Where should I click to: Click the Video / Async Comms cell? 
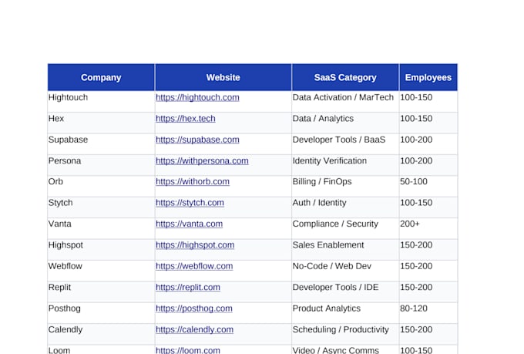click(345, 349)
